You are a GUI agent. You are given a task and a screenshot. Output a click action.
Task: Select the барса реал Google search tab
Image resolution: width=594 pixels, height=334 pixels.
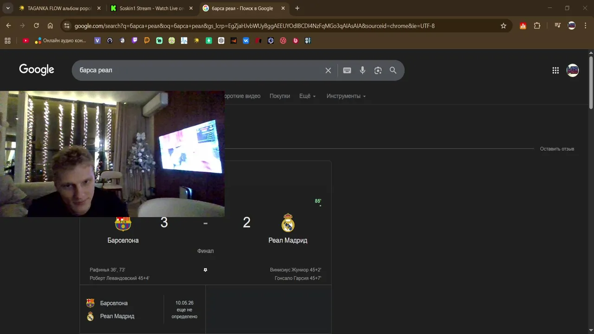[x=244, y=8]
